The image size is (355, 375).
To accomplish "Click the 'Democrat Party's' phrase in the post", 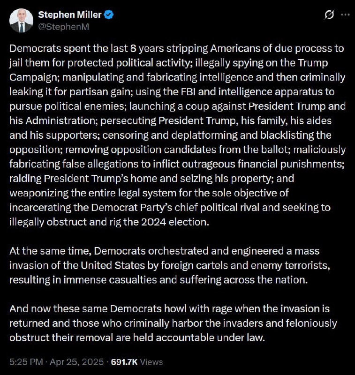I will click(132, 208).
